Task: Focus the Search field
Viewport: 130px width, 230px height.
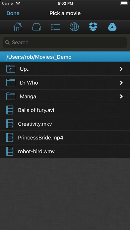Action: pos(65,43)
